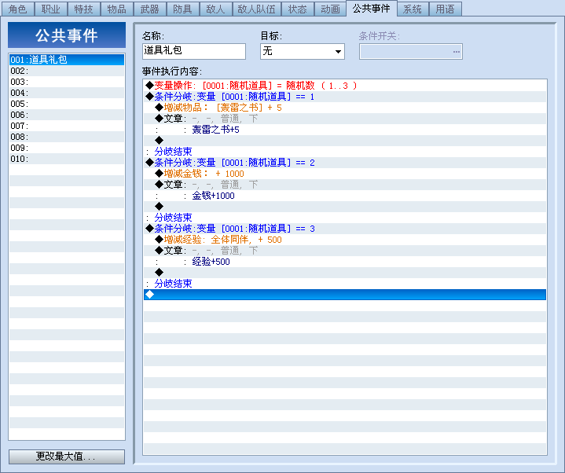Select the empty diamond line after 轰雷之书+5
The height and width of the screenshot is (473, 565).
coord(345,141)
